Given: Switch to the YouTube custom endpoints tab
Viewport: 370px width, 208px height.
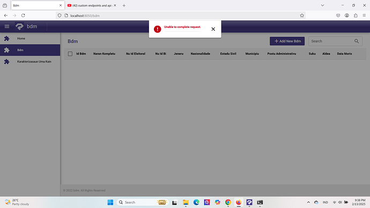Looking at the screenshot, I should pyautogui.click(x=91, y=5).
